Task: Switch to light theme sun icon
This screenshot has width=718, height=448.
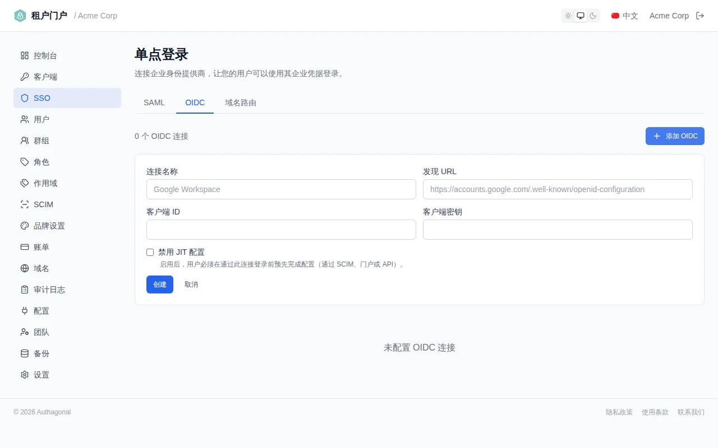Action: coord(568,16)
